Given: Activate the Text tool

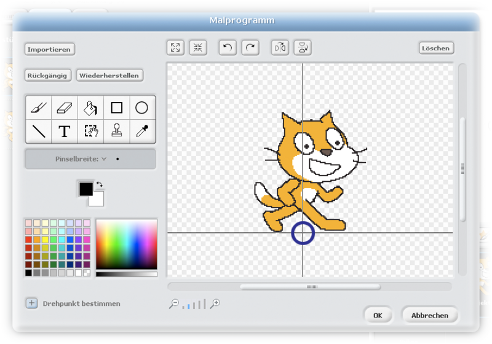Looking at the screenshot, I should (65, 131).
